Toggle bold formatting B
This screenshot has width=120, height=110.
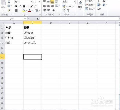(x=16, y=6)
